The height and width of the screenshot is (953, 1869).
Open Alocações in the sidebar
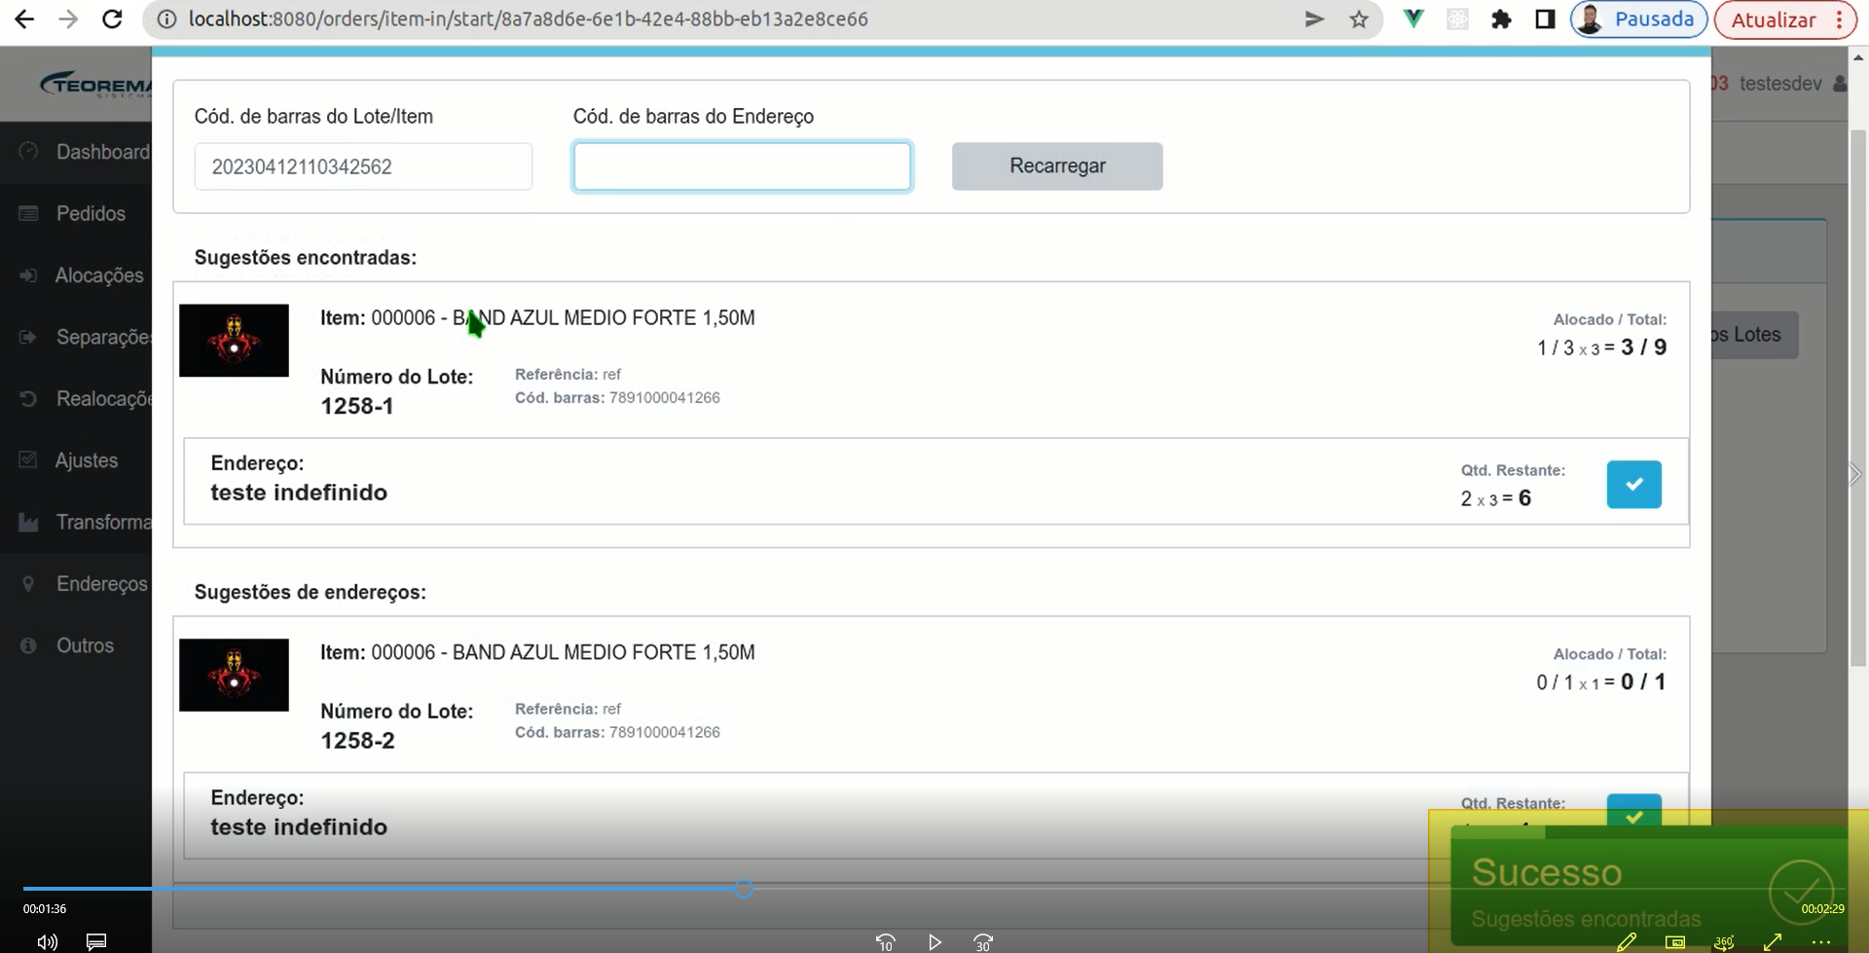(x=99, y=275)
